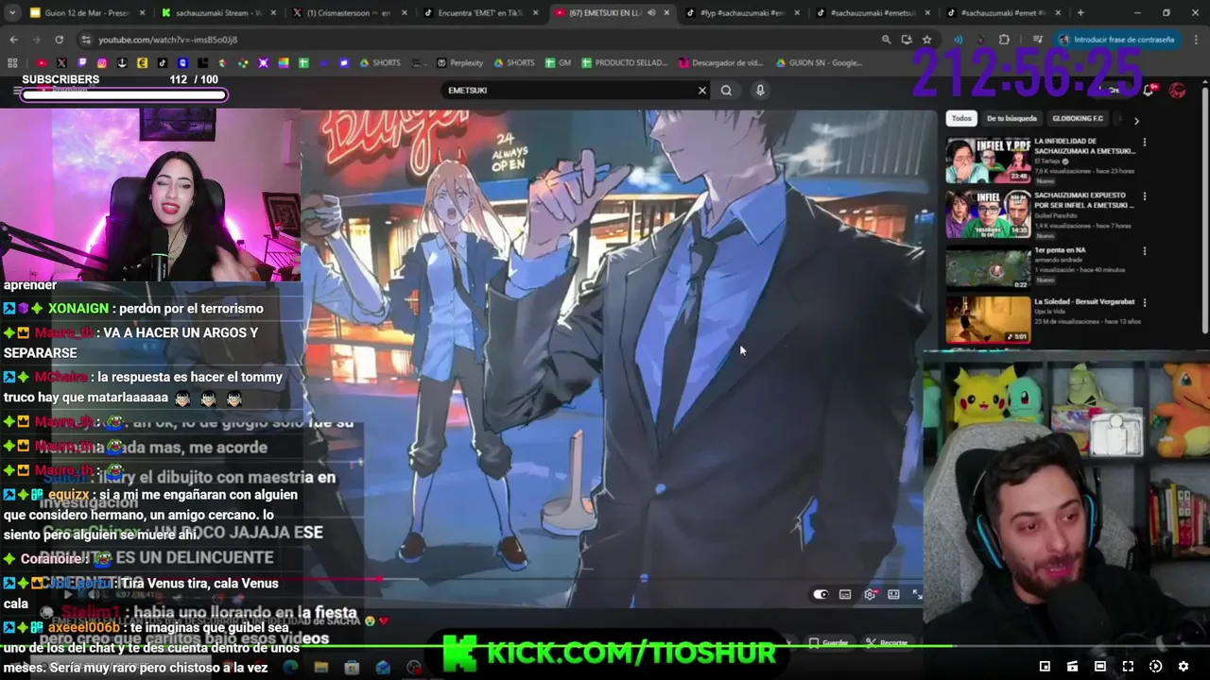The image size is (1210, 680).
Task: Open the Instagram bookmark icon
Action: click(x=102, y=63)
